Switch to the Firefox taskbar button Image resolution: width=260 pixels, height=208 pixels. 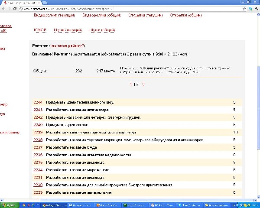tap(108, 205)
